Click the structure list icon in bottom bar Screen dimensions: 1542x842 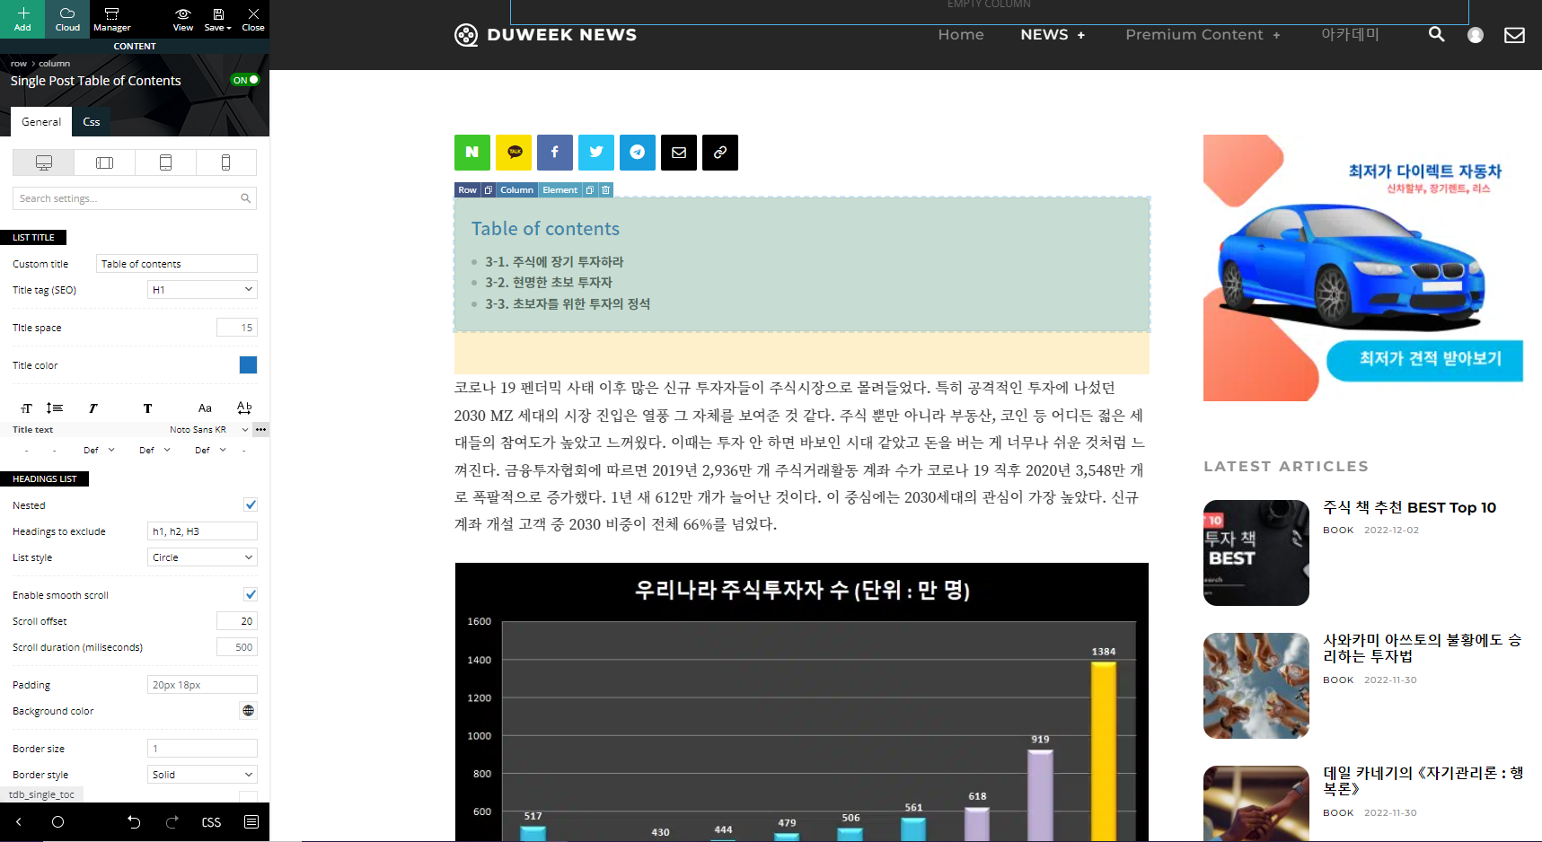(x=251, y=822)
